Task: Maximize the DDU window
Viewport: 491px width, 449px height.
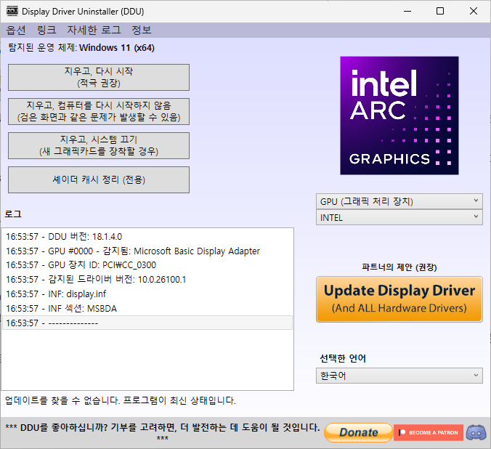Action: click(440, 12)
